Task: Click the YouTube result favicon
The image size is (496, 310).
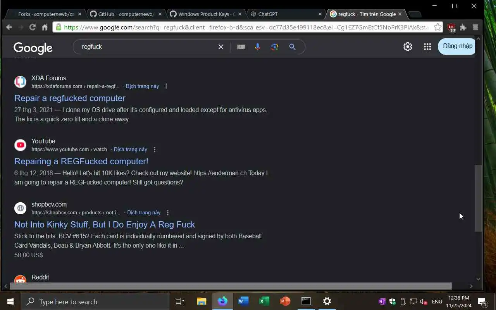Action: point(20,145)
